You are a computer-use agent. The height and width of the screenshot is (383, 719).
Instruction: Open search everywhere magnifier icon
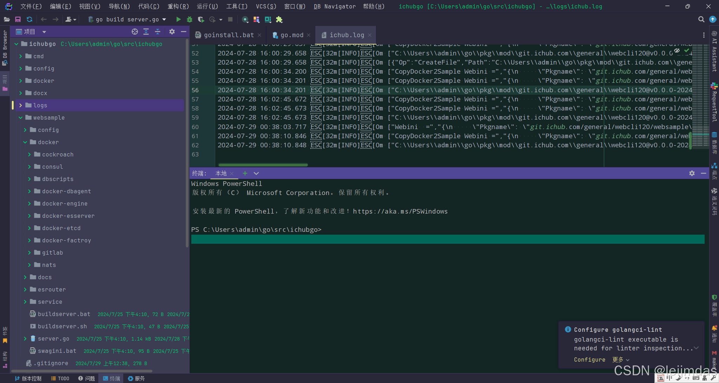coord(701,19)
